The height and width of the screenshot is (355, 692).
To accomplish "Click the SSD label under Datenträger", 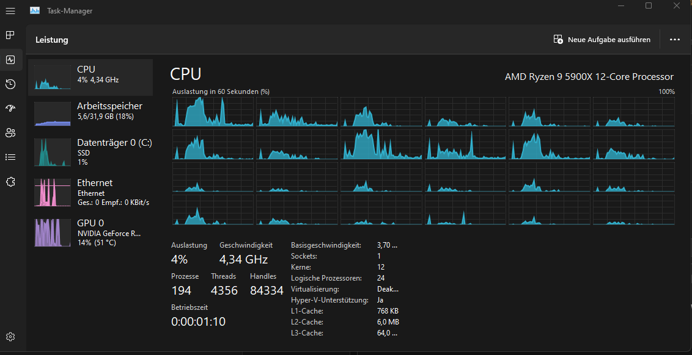I will click(84, 153).
